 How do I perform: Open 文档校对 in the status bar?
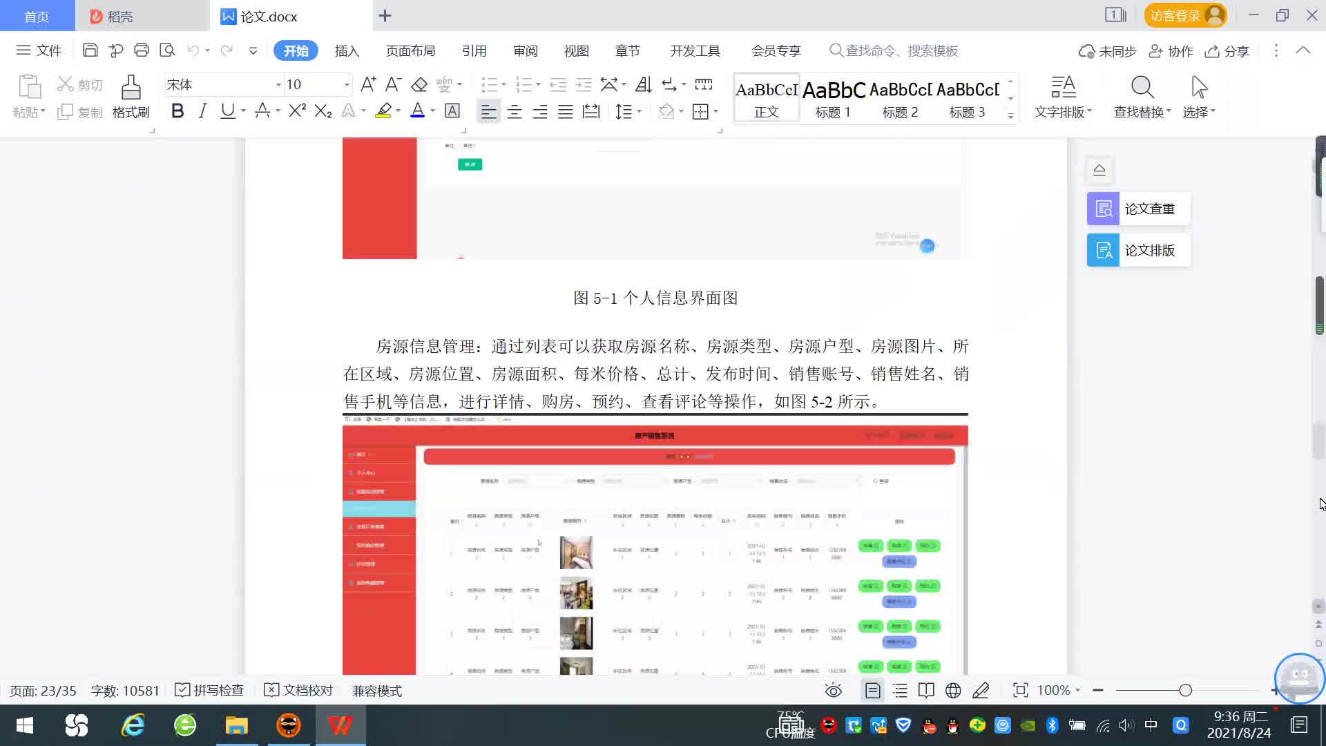(x=298, y=690)
